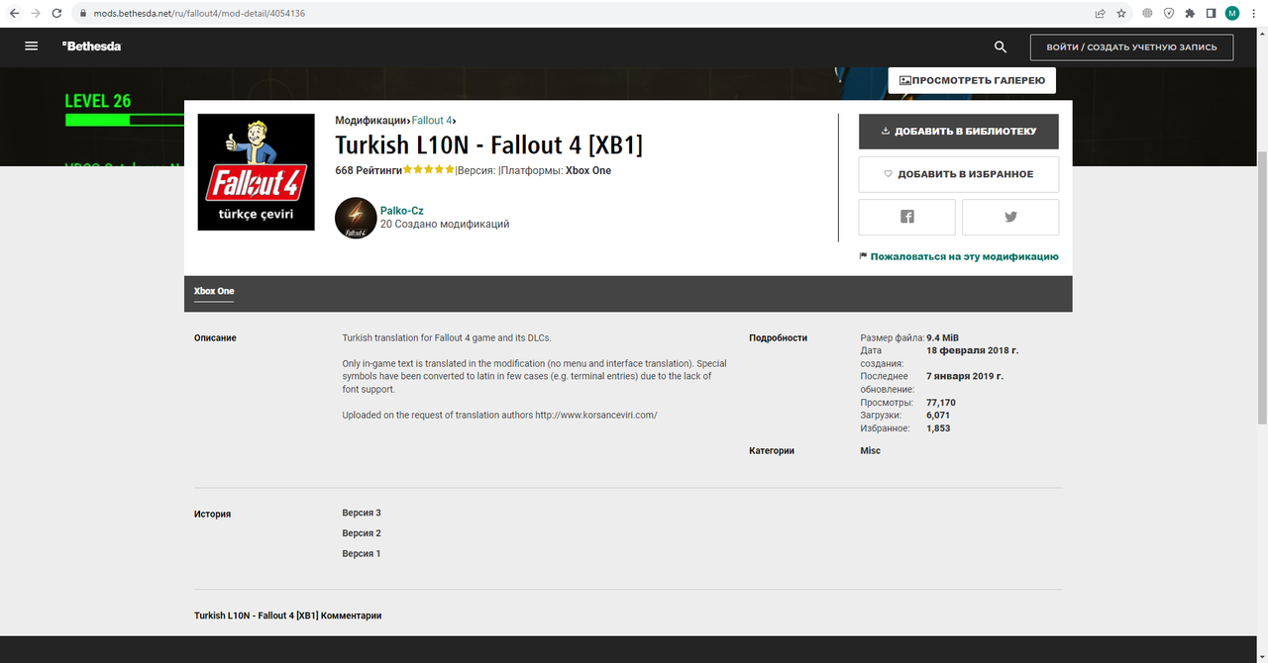Open Palko-Cz author avatar
Screen dimensions: 1268x663
(356, 218)
